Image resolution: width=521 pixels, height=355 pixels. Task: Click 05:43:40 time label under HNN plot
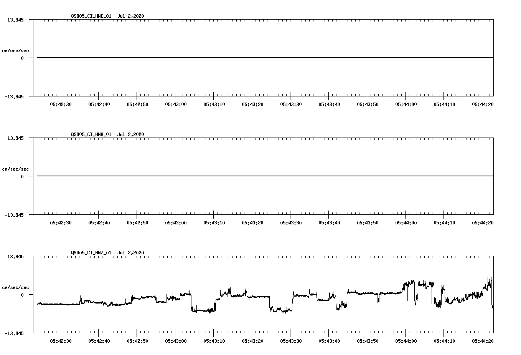point(329,222)
